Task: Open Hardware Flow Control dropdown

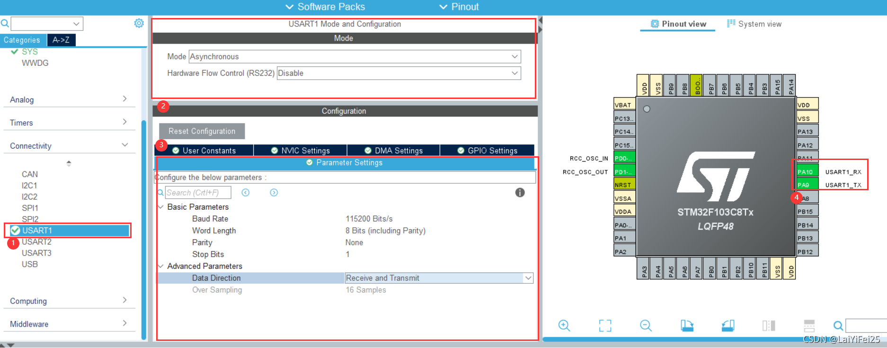Action: tap(399, 73)
